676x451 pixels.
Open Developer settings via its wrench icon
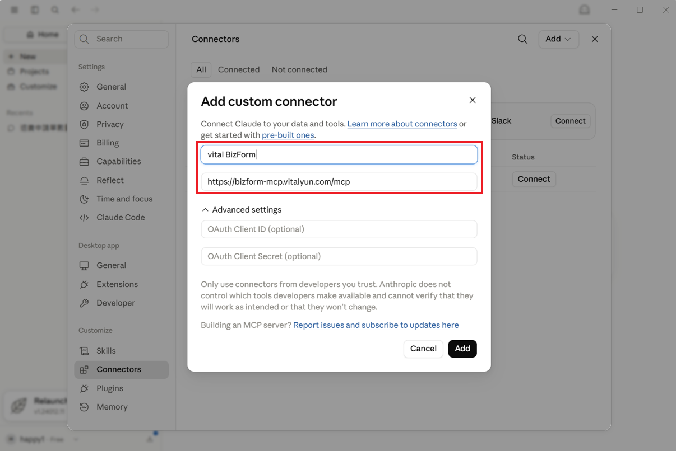(84, 303)
